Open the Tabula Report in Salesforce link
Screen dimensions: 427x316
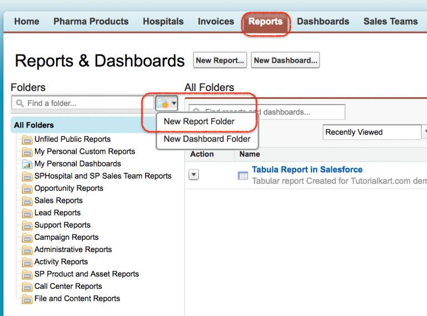coord(307,169)
